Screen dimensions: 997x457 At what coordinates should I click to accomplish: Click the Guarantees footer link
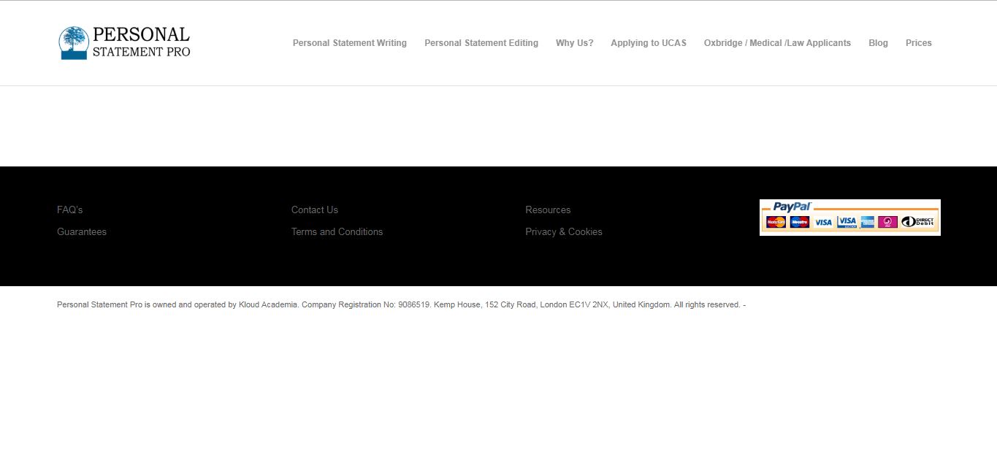coord(82,231)
